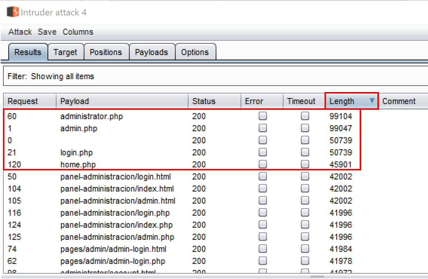This screenshot has width=428, height=279.
Task: Toggle Timeout checkbox for admin.php row
Action: pos(305,128)
